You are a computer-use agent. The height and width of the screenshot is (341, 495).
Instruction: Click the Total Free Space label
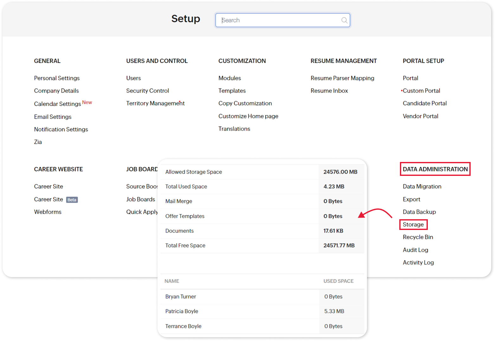pyautogui.click(x=185, y=245)
